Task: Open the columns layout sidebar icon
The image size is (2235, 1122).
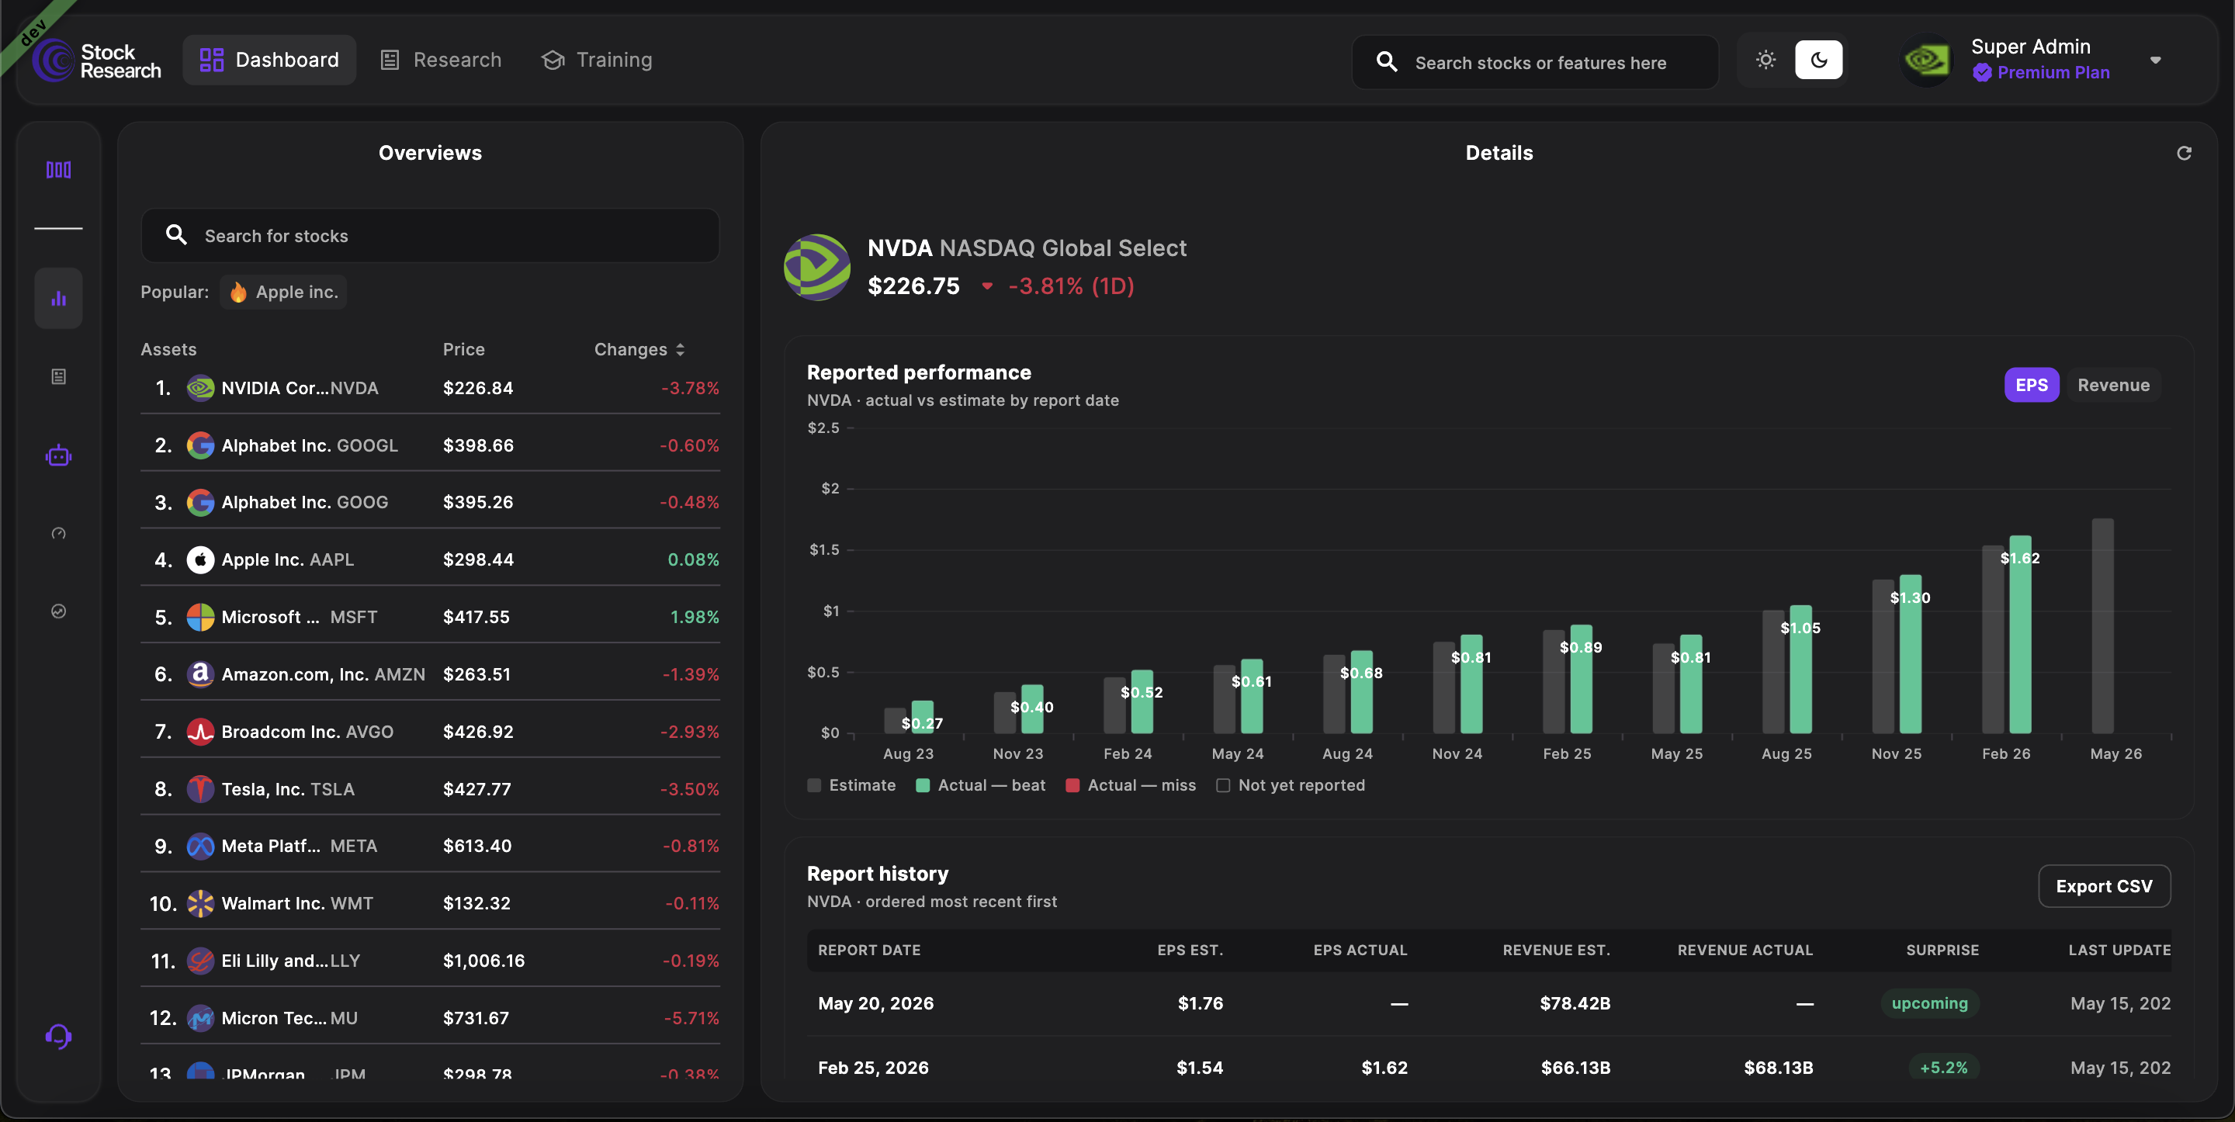Action: point(58,170)
